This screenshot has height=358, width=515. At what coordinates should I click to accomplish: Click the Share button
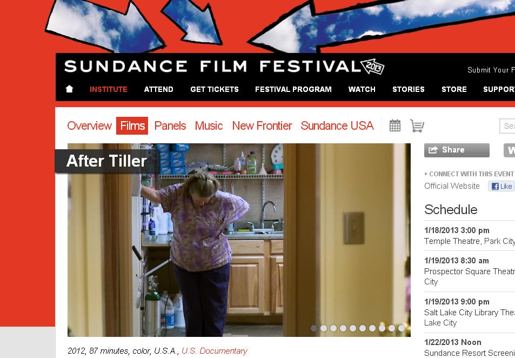point(457,150)
